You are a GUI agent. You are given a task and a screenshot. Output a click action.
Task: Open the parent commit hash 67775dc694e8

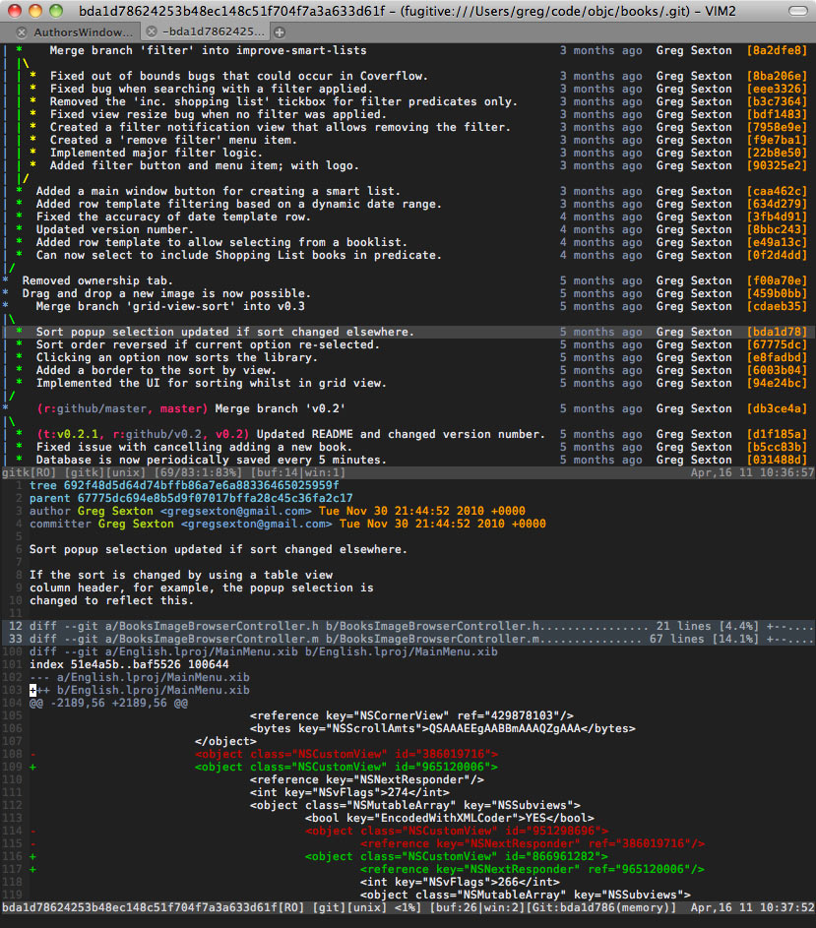(x=215, y=498)
